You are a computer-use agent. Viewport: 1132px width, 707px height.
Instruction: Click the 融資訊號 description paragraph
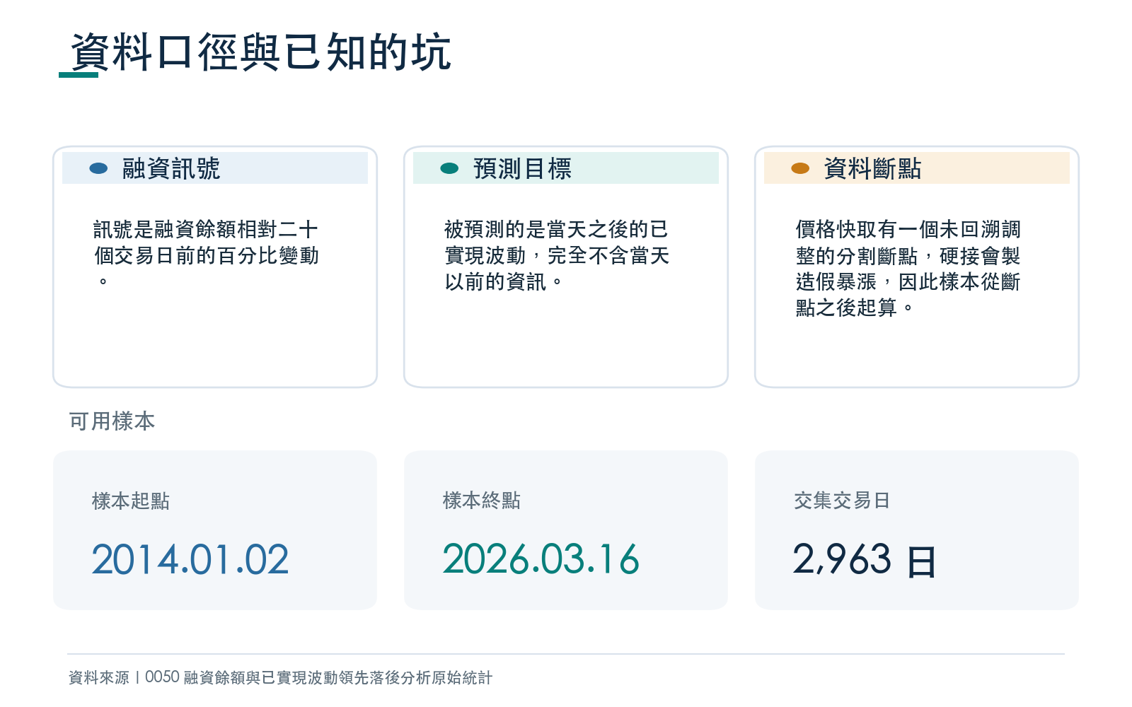tap(206, 255)
